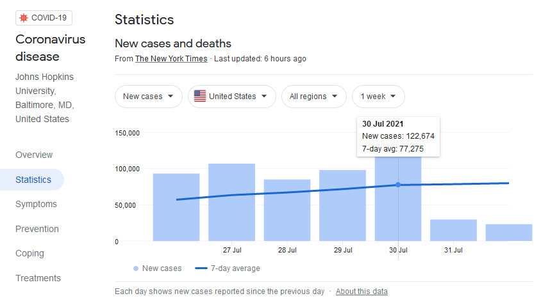Open the Symptoms section
Screen dimensions: 550x303
[36, 204]
